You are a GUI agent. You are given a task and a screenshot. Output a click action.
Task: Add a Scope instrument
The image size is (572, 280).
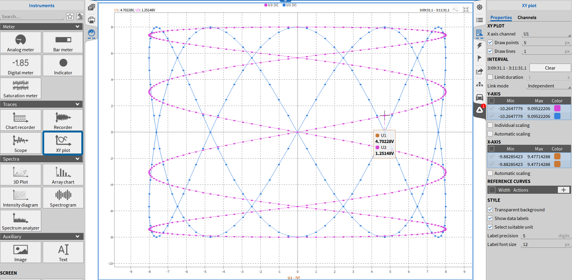tap(21, 143)
